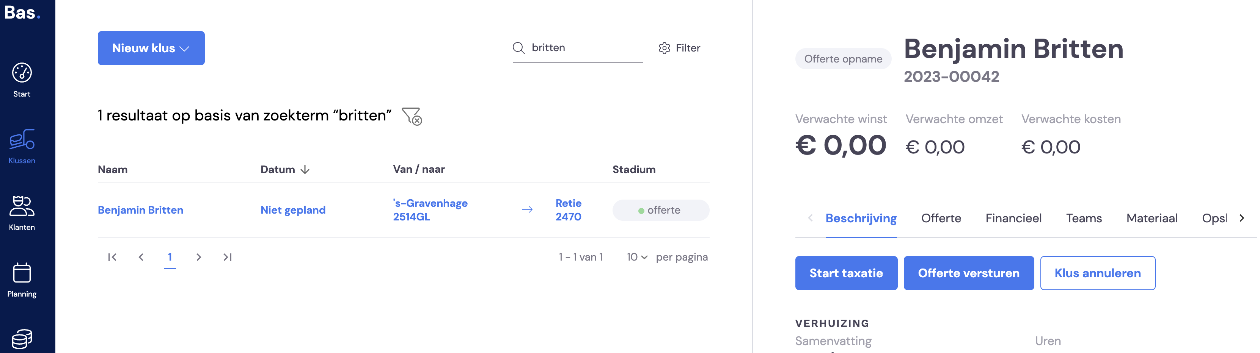This screenshot has width=1260, height=353.
Task: Jump to last page in pagination
Action: pyautogui.click(x=228, y=257)
